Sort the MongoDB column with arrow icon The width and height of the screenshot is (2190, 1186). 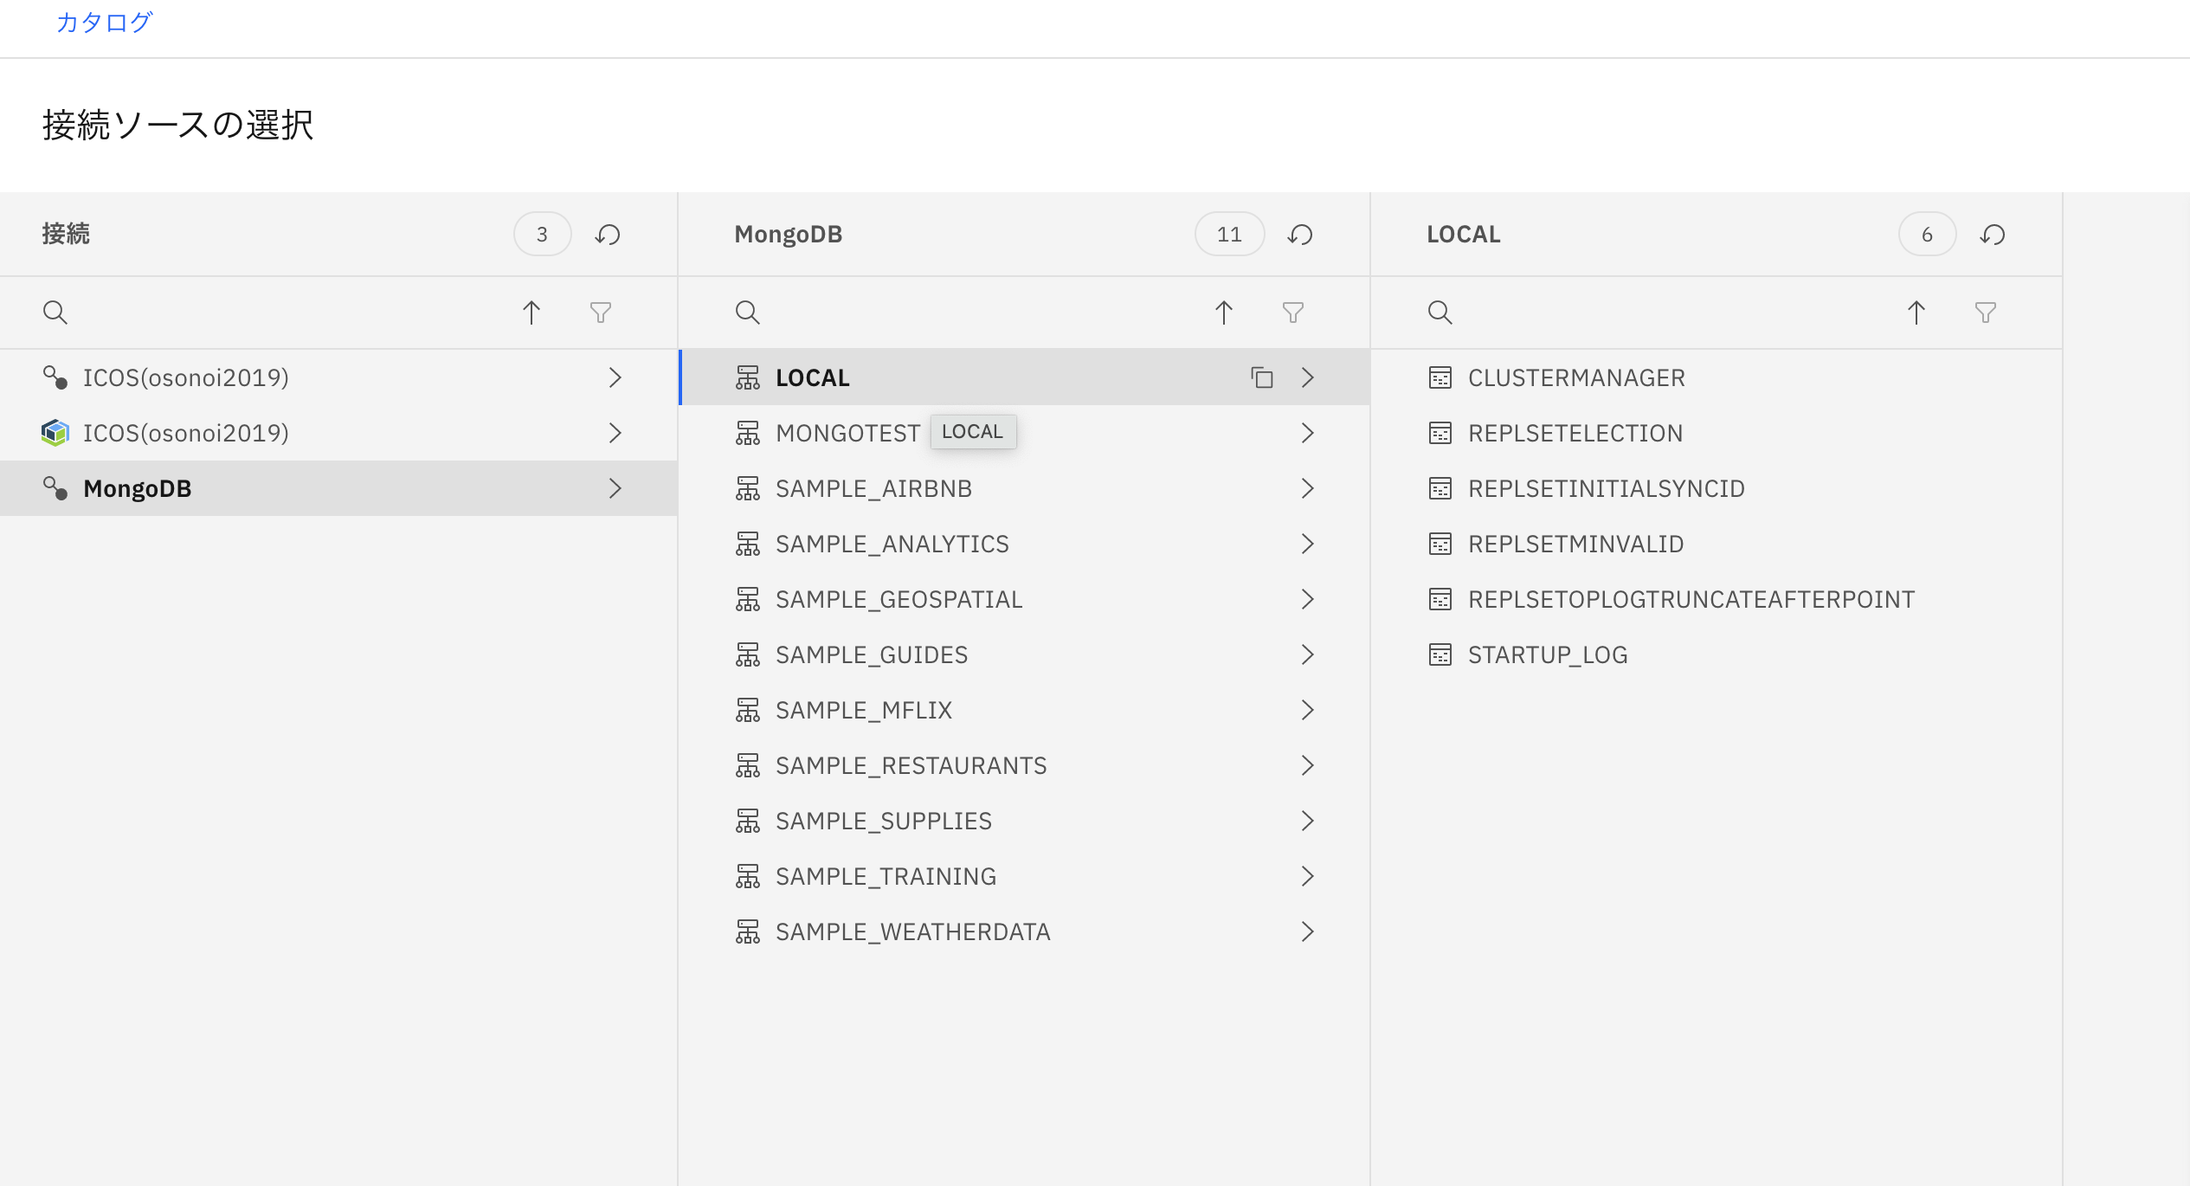pyautogui.click(x=1224, y=312)
